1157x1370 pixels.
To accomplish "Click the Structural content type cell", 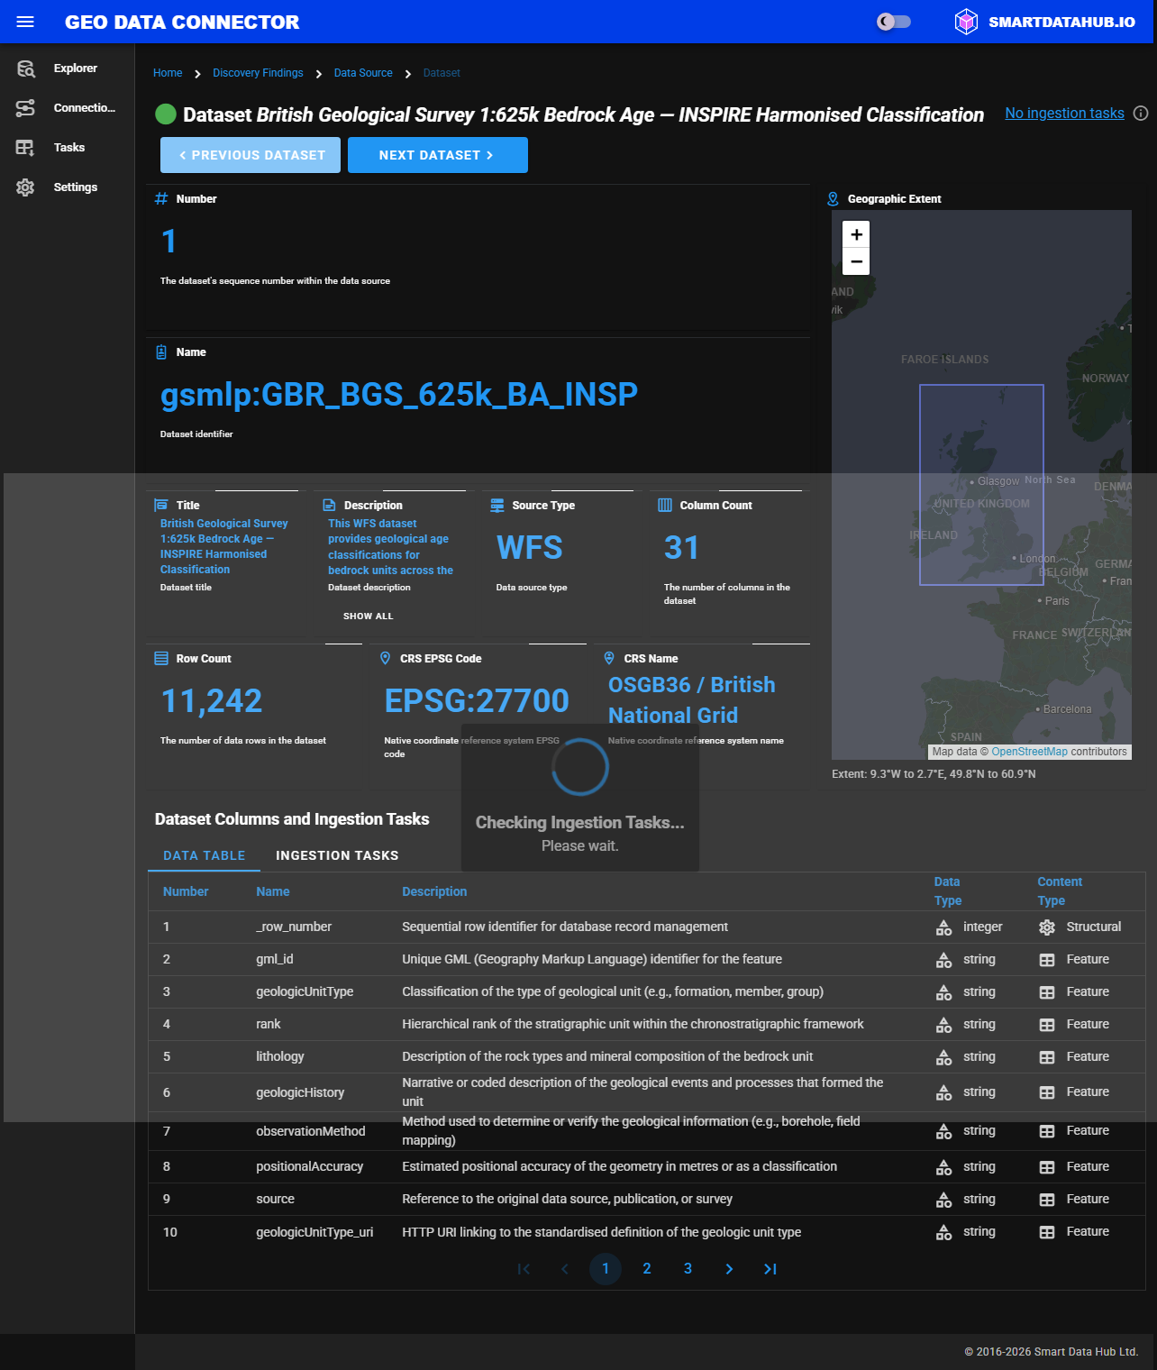I will 1080,927.
